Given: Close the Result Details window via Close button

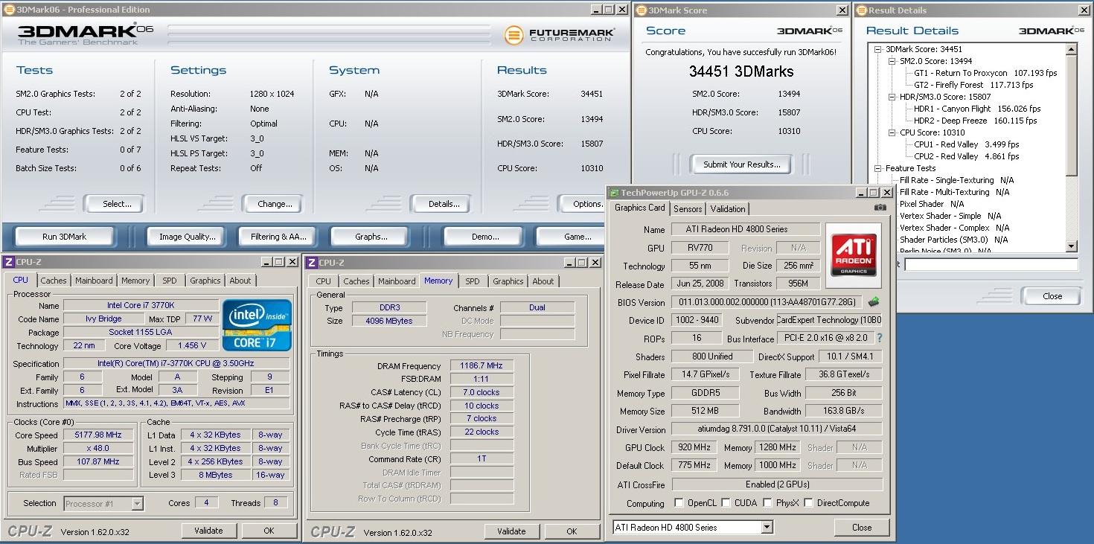Looking at the screenshot, I should tap(1052, 295).
